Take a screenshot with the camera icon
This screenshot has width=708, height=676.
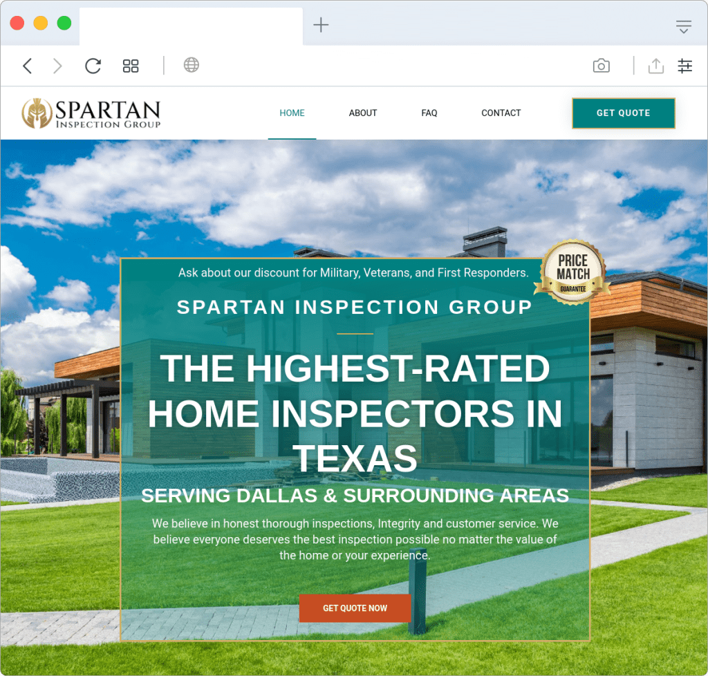tap(601, 66)
